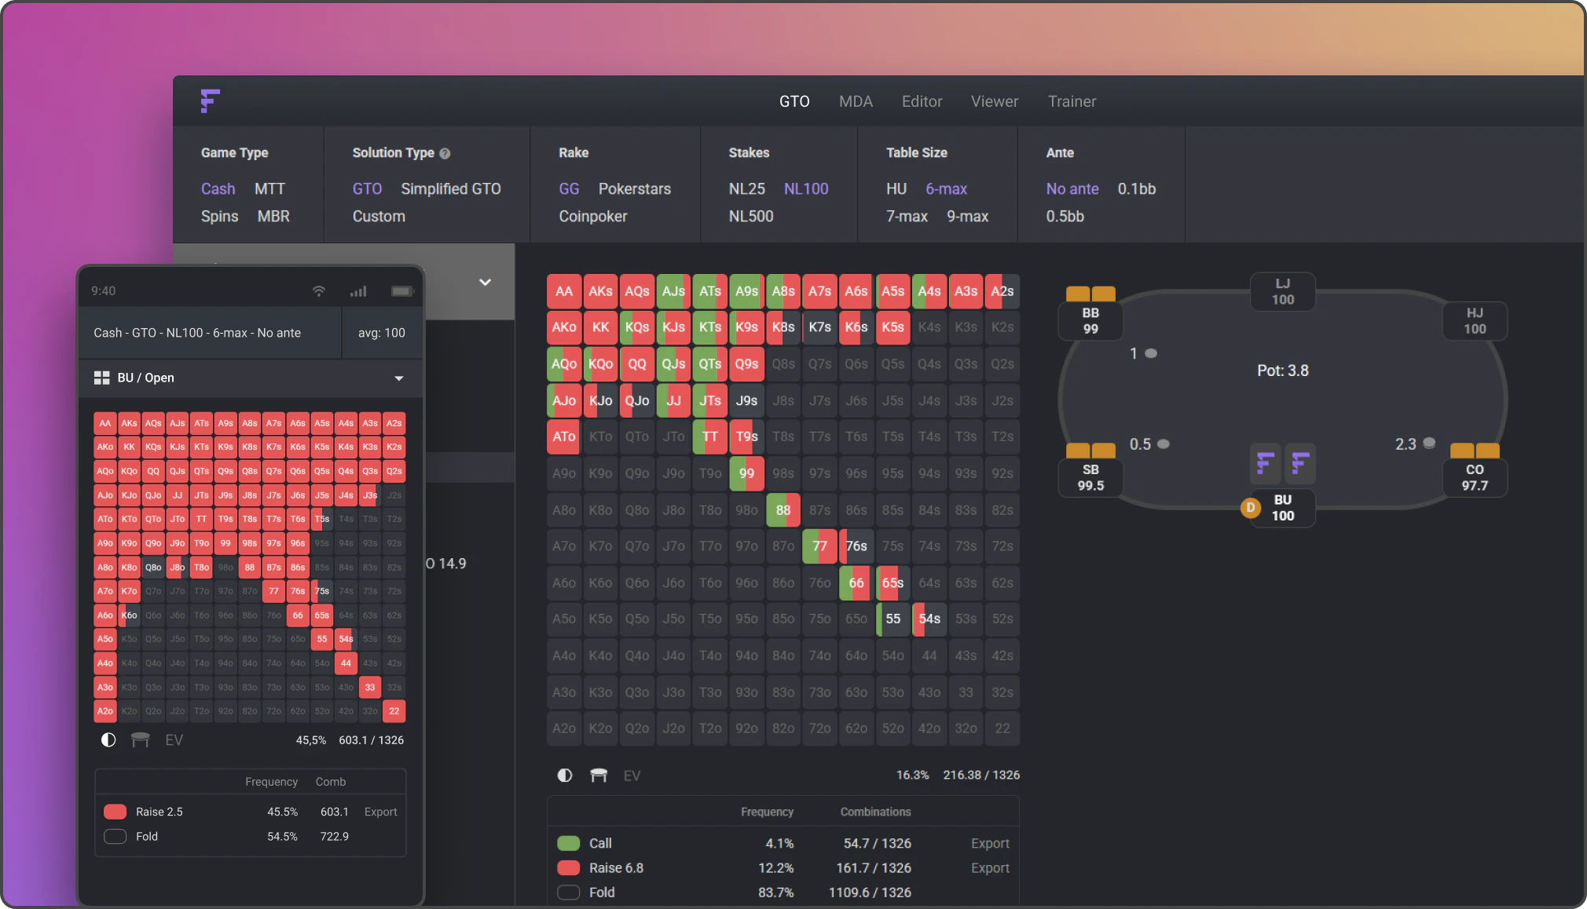Screen dimensions: 1587x909
Task: Click the mobile header 'Cash - GTO - NL100 - 6-max - No ante'
Action: (197, 333)
